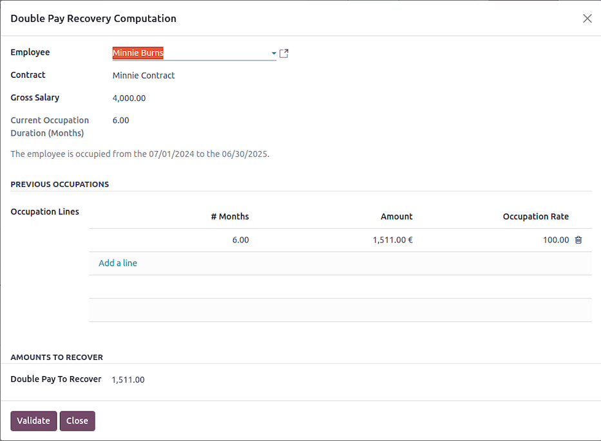Click the Occupation Lines label
The image size is (601, 441).
44,212
